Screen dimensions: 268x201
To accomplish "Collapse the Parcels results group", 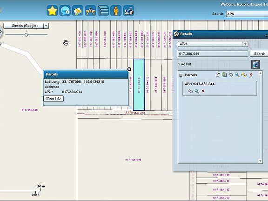I will pyautogui.click(x=181, y=75).
